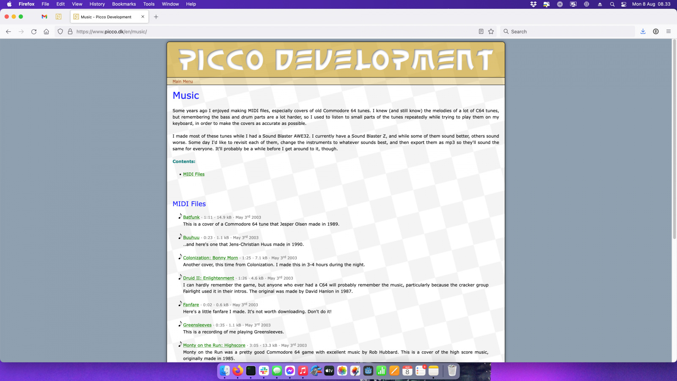Click the back navigation arrow
The image size is (677, 381).
click(8, 32)
